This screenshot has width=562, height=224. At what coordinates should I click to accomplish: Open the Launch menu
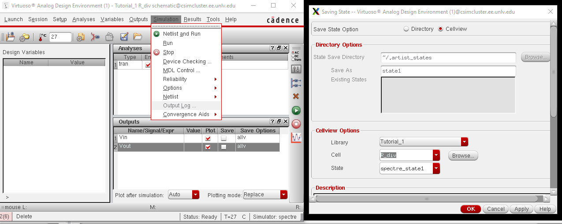13,19
